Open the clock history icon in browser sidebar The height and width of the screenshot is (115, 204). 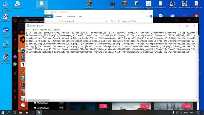(x=15, y=83)
